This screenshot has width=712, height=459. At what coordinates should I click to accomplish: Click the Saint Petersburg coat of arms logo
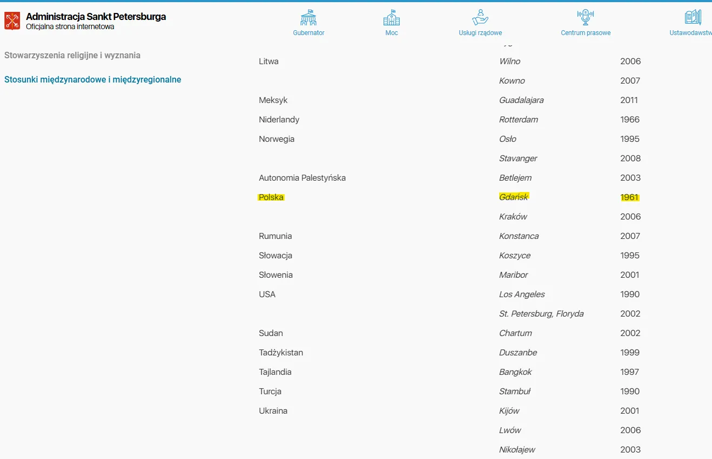[12, 21]
